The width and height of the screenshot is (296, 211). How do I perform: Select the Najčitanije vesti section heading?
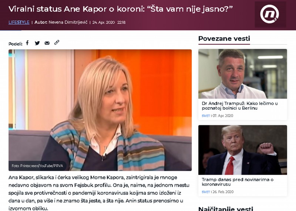tap(226, 208)
